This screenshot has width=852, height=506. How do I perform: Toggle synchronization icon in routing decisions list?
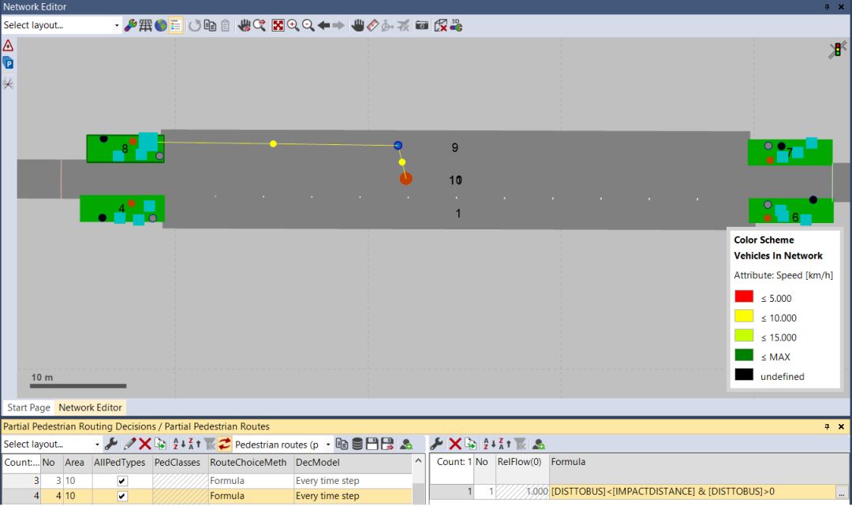[224, 445]
